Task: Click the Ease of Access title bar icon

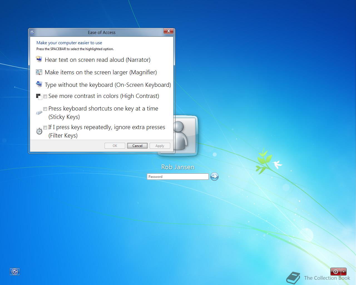Action: 32,32
